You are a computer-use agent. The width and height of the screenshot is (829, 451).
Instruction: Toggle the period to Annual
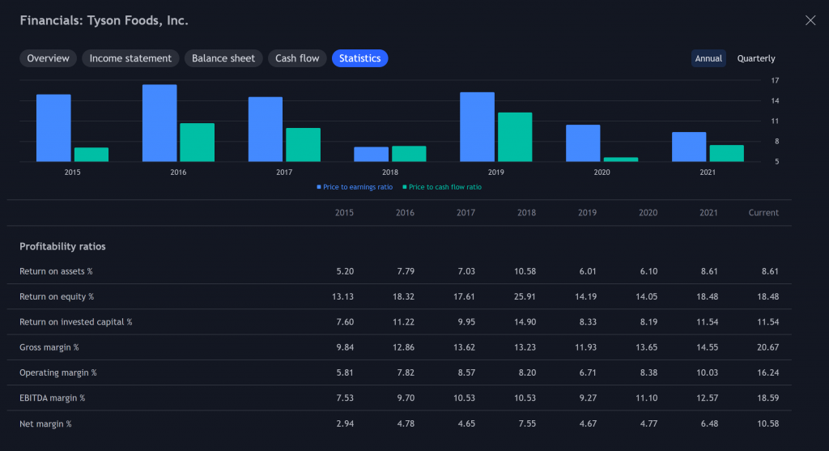click(x=708, y=58)
